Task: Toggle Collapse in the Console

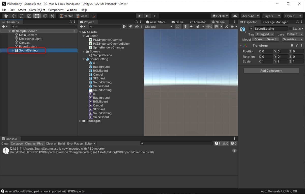Action: tap(17, 144)
